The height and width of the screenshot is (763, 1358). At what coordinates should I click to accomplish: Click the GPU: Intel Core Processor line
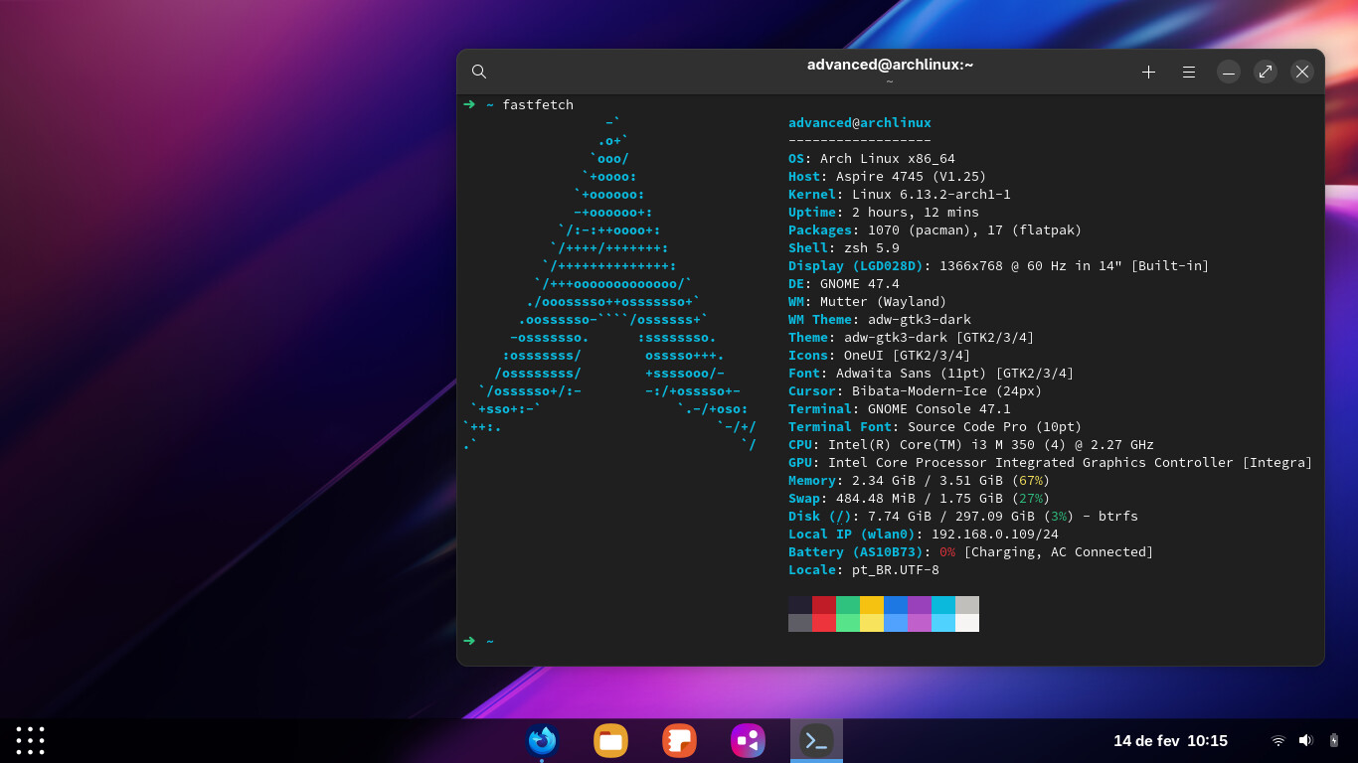pyautogui.click(x=1051, y=462)
